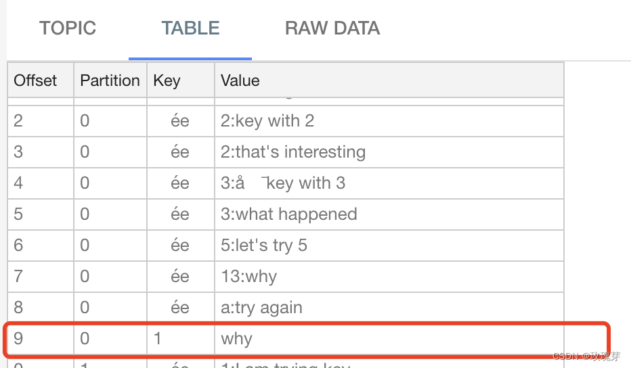The width and height of the screenshot is (631, 368).
Task: Select the TABLE tab
Action: [x=190, y=28]
